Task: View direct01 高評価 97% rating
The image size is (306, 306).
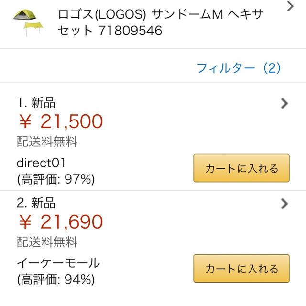Action: pyautogui.click(x=56, y=179)
